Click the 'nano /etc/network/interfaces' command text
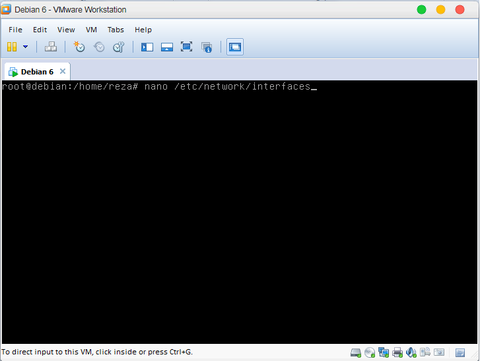 tap(227, 86)
